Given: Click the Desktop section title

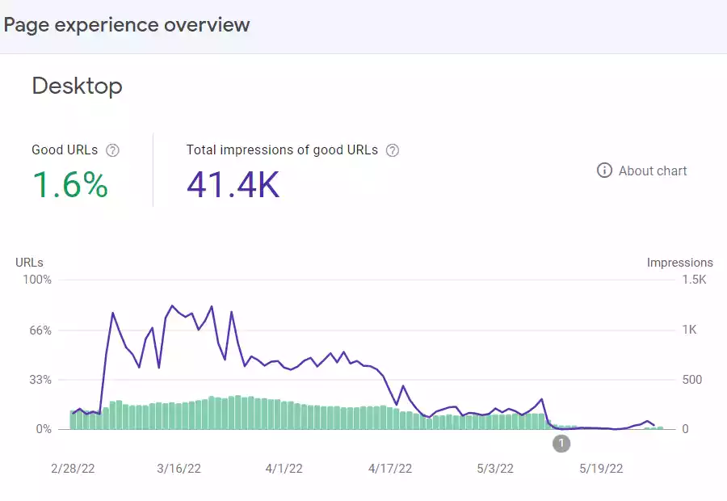Looking at the screenshot, I should tap(77, 86).
